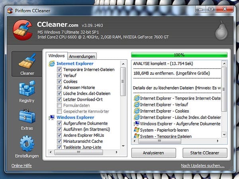Toggle Ausführen (im Startmenü) checkbox

[x=59, y=129]
